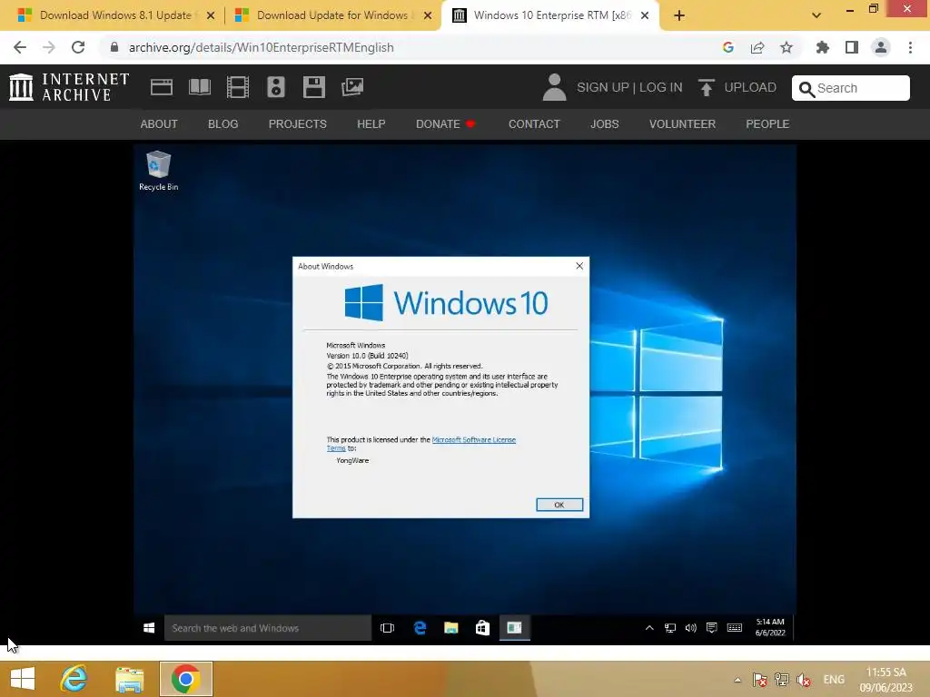Click the Internet Archive logo
The height and width of the screenshot is (697, 930).
[x=69, y=87]
